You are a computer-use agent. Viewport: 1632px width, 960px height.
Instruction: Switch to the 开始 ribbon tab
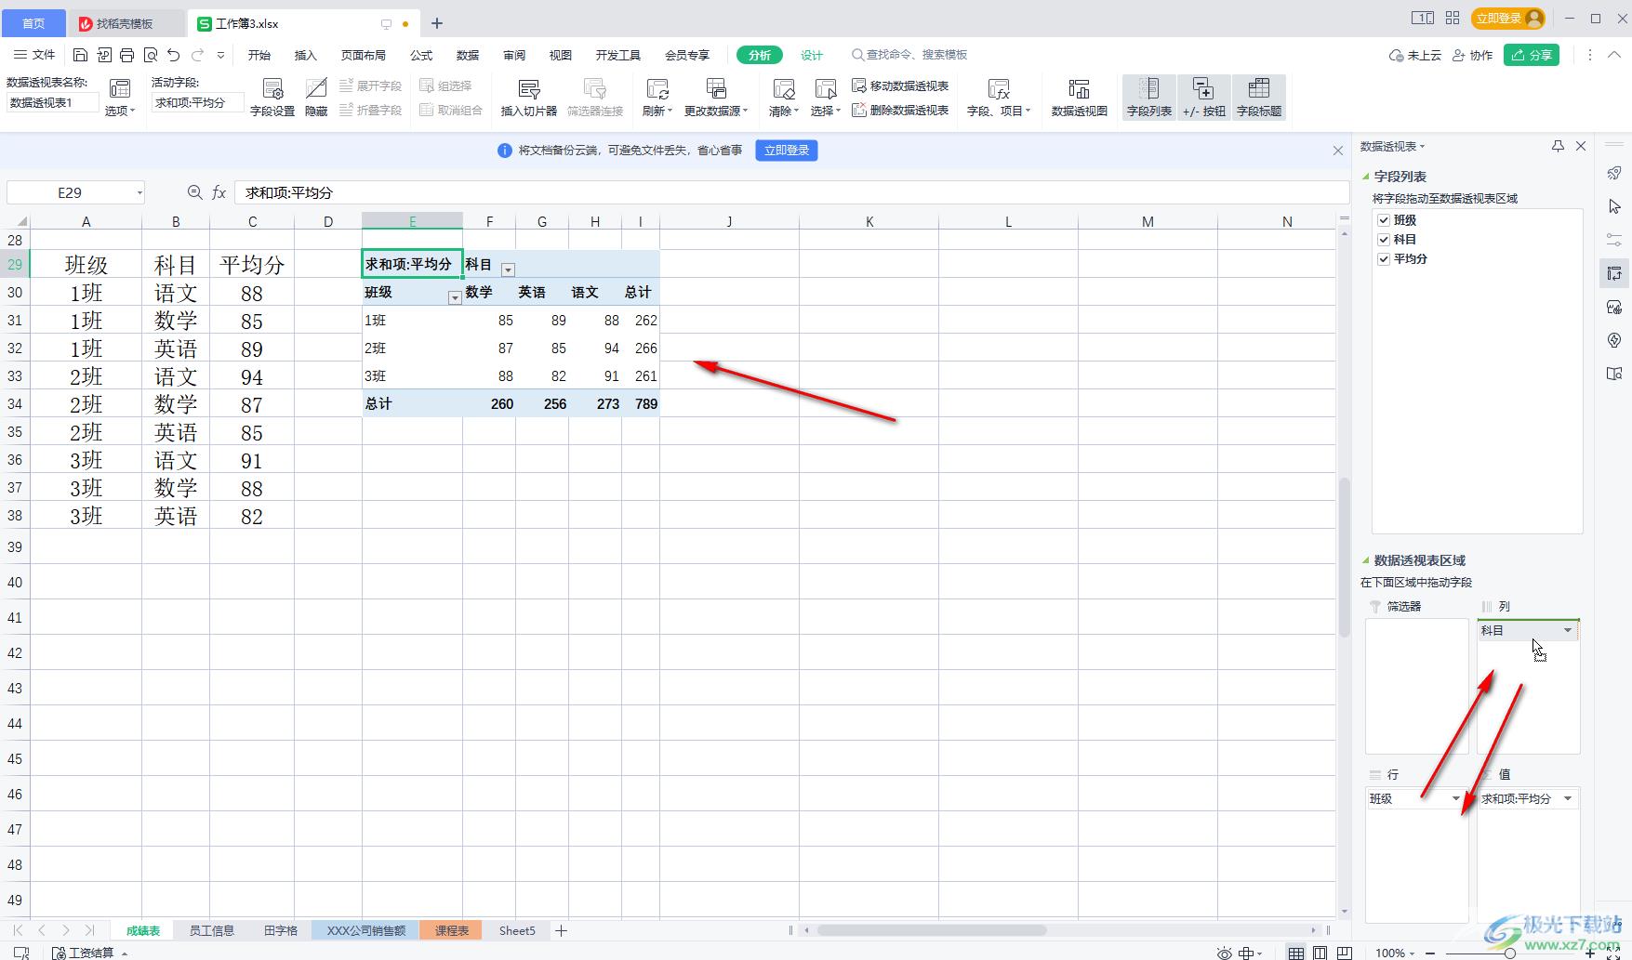tap(259, 56)
